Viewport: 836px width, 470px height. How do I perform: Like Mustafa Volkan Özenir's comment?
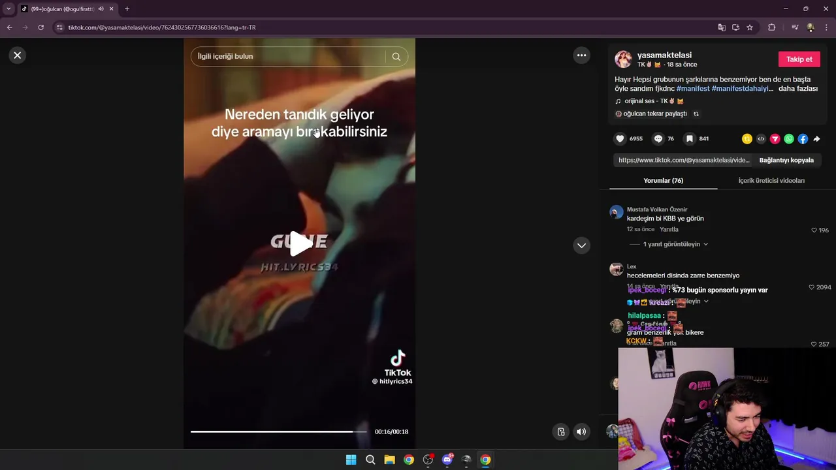(814, 230)
